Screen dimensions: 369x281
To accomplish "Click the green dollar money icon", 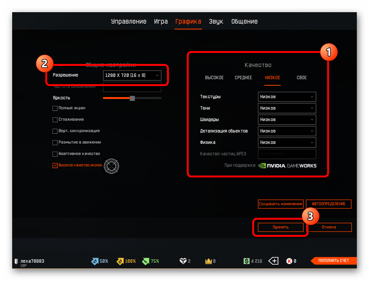I will point(247,261).
